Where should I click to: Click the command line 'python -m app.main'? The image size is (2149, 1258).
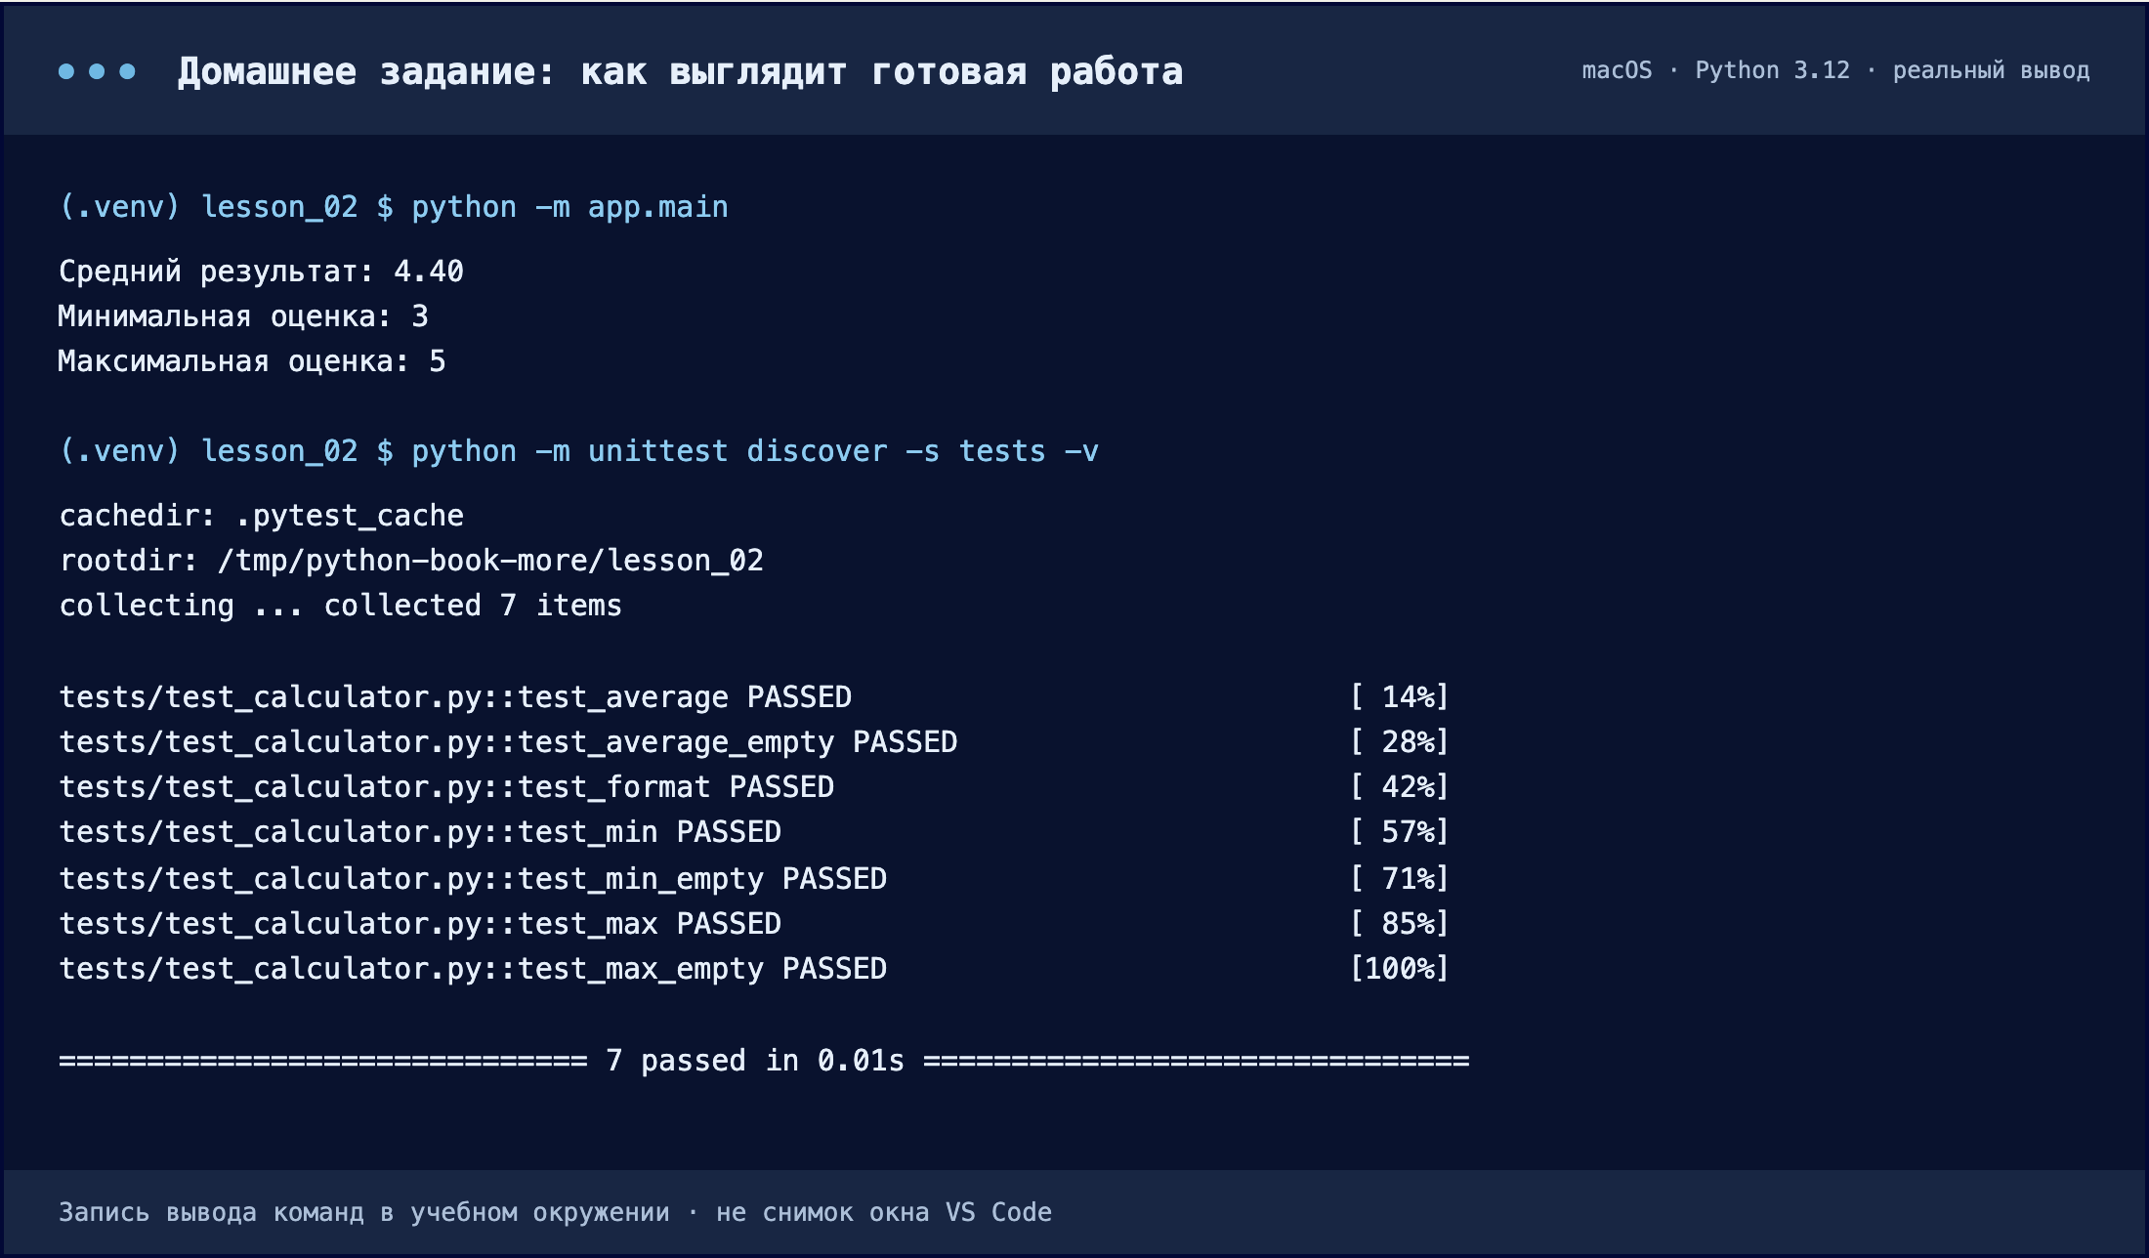coord(569,207)
